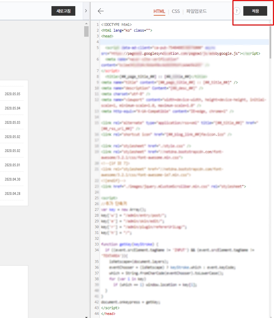Select the 2020.05.04 date entry
274x318 pixels.
click(13, 108)
